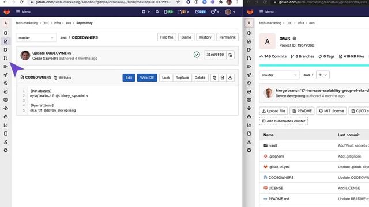Open merge requests dropdown in left navbar
Viewport: 369px width, 207px height.
tap(183, 11)
